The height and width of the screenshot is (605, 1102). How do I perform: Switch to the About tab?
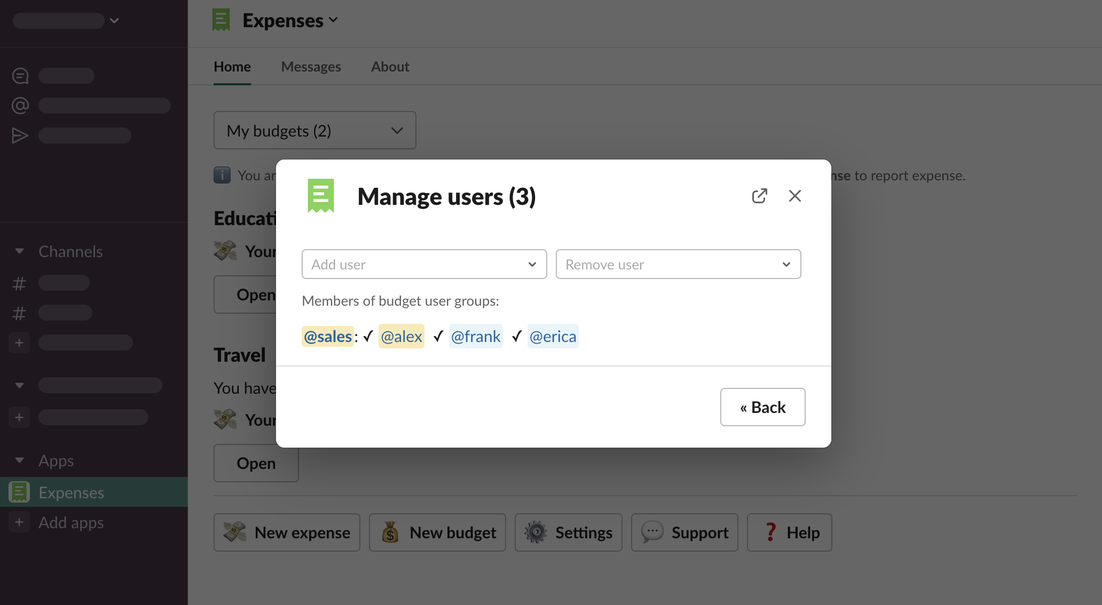[390, 67]
